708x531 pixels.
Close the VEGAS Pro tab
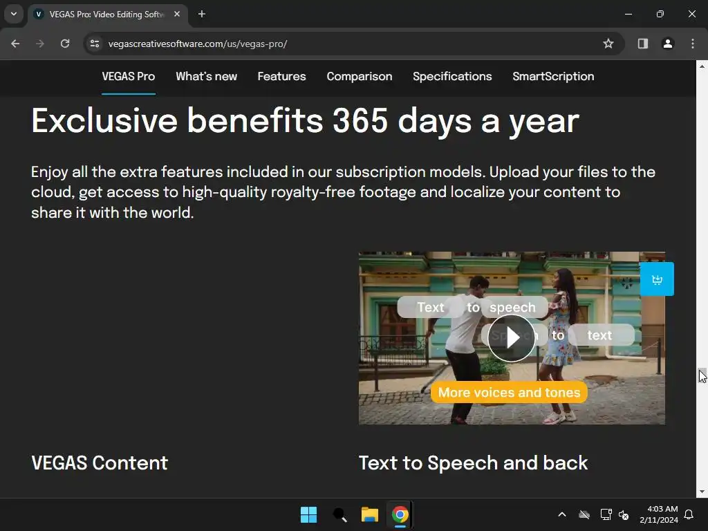click(x=177, y=14)
